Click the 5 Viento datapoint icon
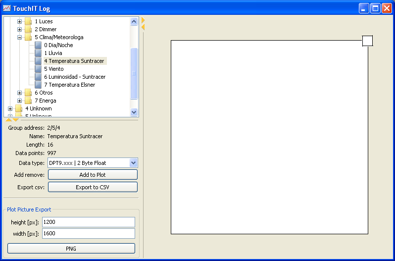395x261 pixels. pyautogui.click(x=38, y=69)
